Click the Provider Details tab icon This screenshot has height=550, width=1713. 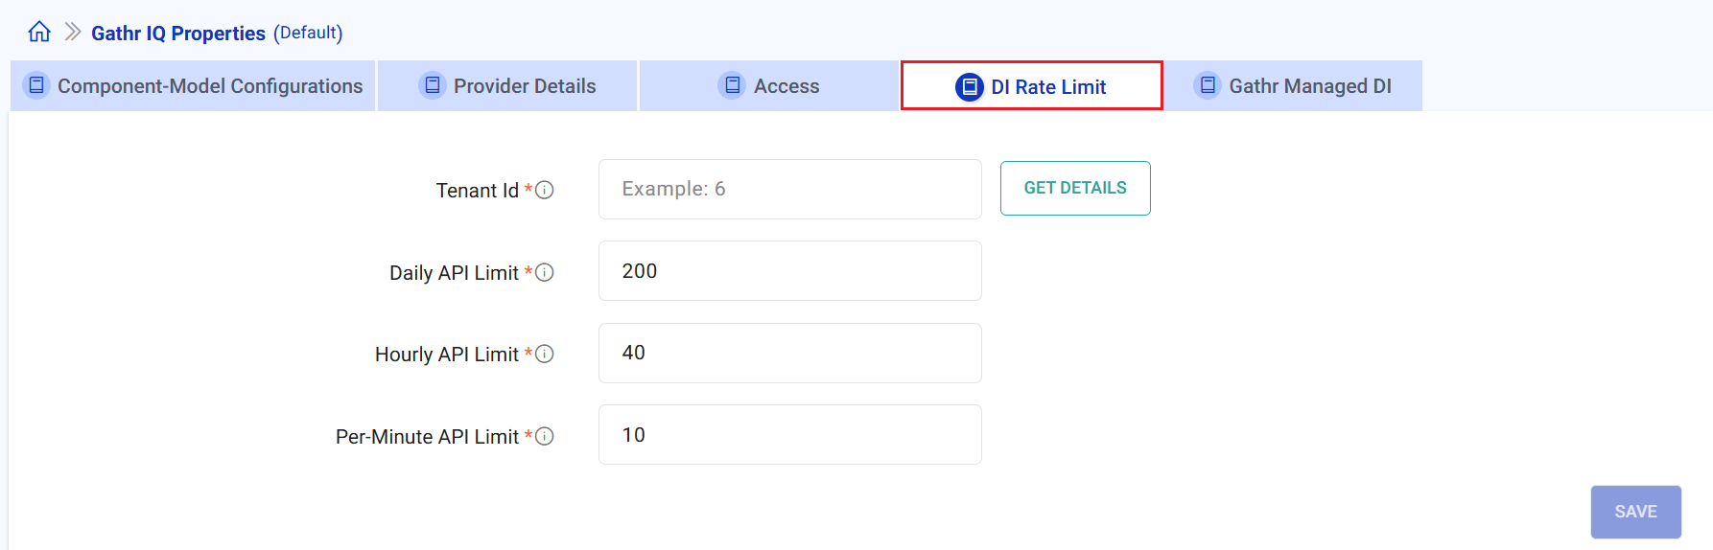[x=433, y=85]
